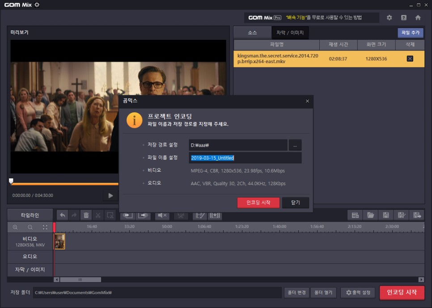Click timeline scrollbar right arrow
The image size is (432, 308).
point(421,280)
